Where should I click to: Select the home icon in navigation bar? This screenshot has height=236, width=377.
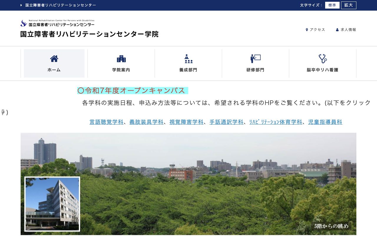click(x=54, y=58)
